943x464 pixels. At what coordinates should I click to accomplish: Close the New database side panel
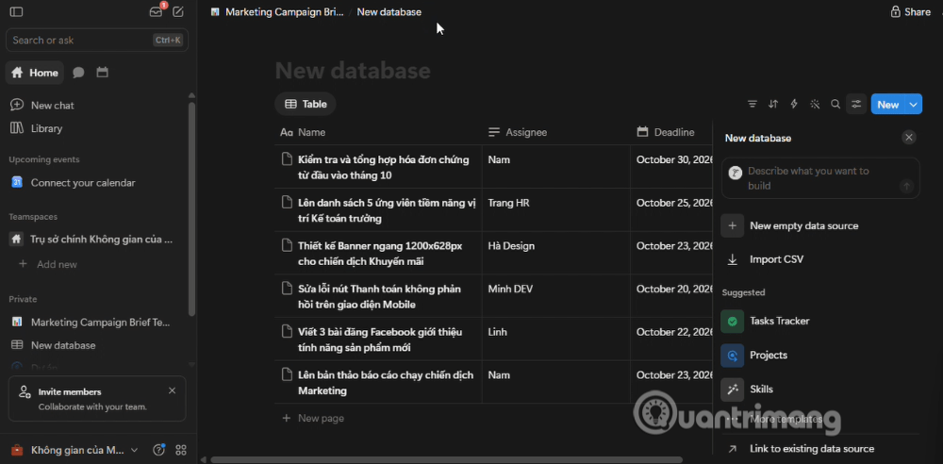click(x=909, y=138)
